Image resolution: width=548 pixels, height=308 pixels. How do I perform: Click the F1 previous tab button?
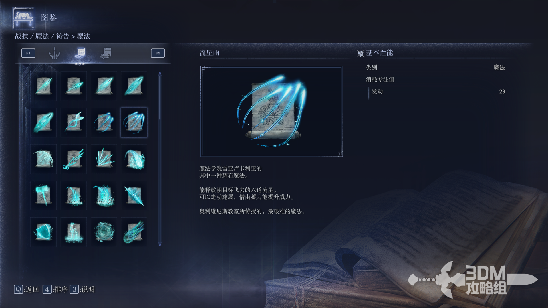28,53
